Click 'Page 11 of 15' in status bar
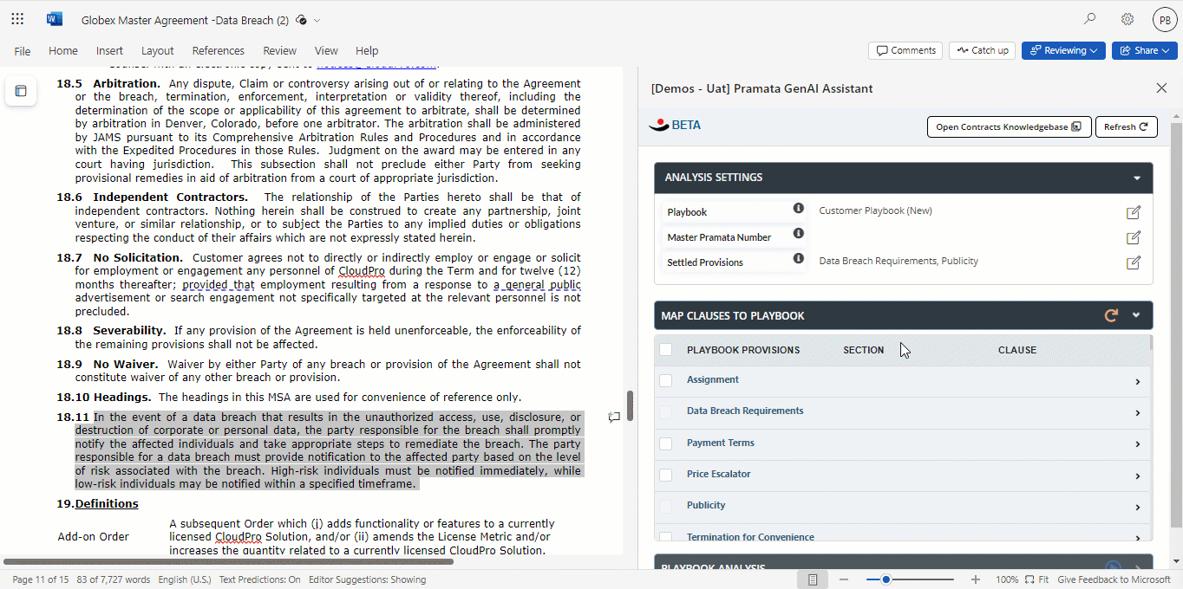Image resolution: width=1183 pixels, height=589 pixels. point(40,579)
